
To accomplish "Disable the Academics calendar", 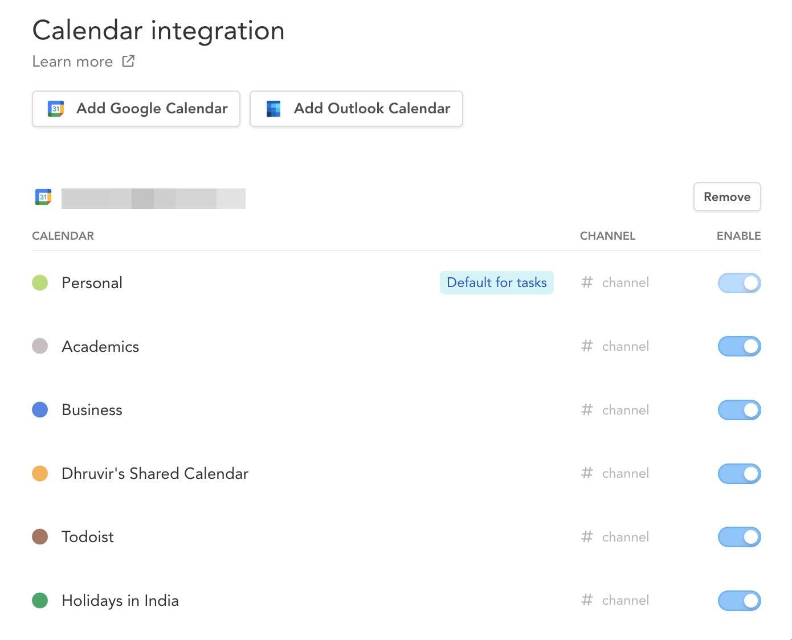I will click(739, 346).
